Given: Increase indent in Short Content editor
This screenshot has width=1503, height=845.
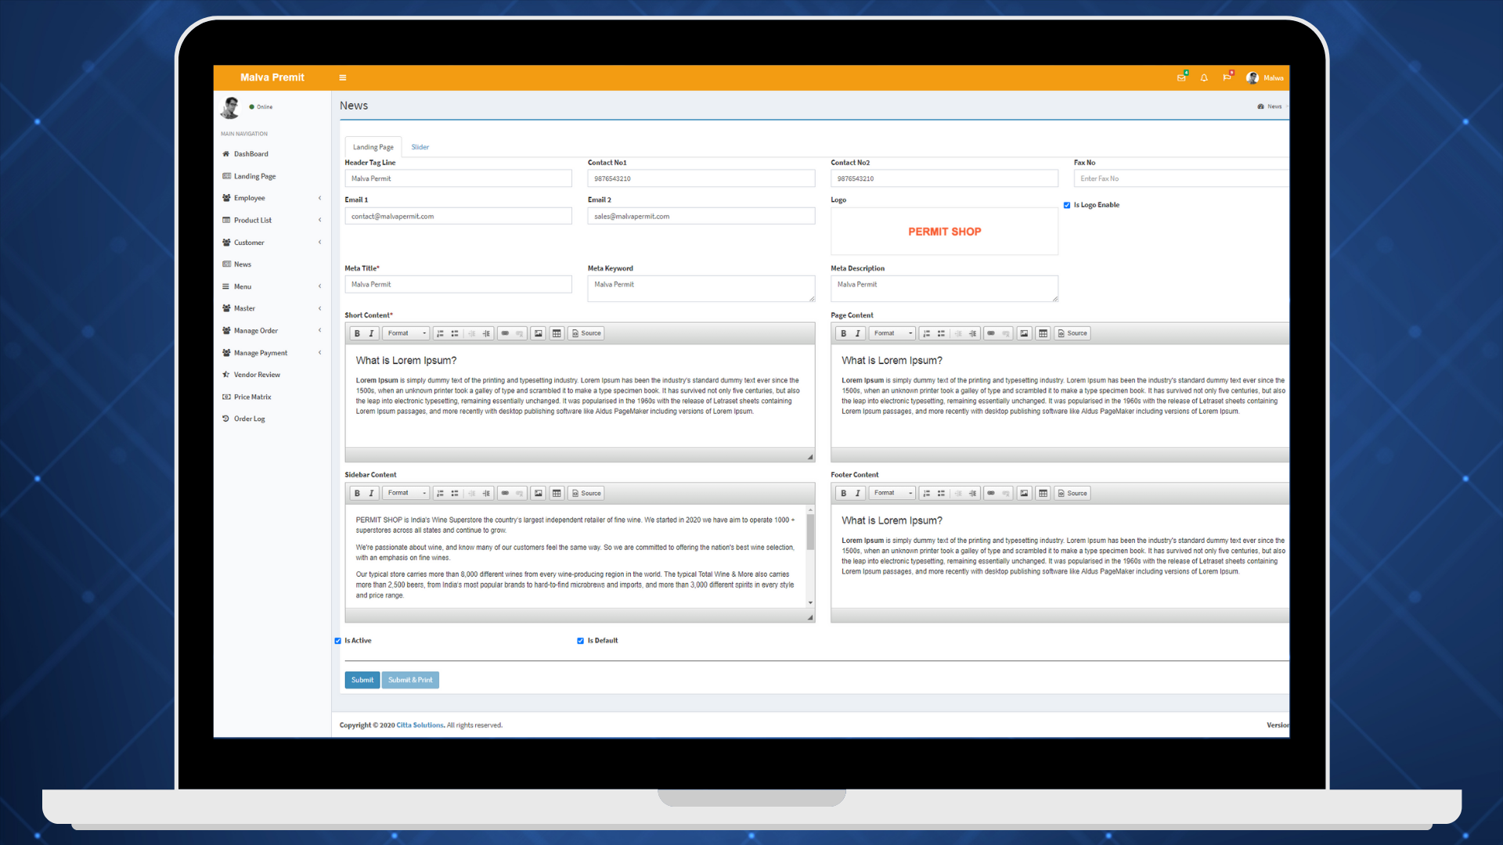Looking at the screenshot, I should (x=486, y=333).
